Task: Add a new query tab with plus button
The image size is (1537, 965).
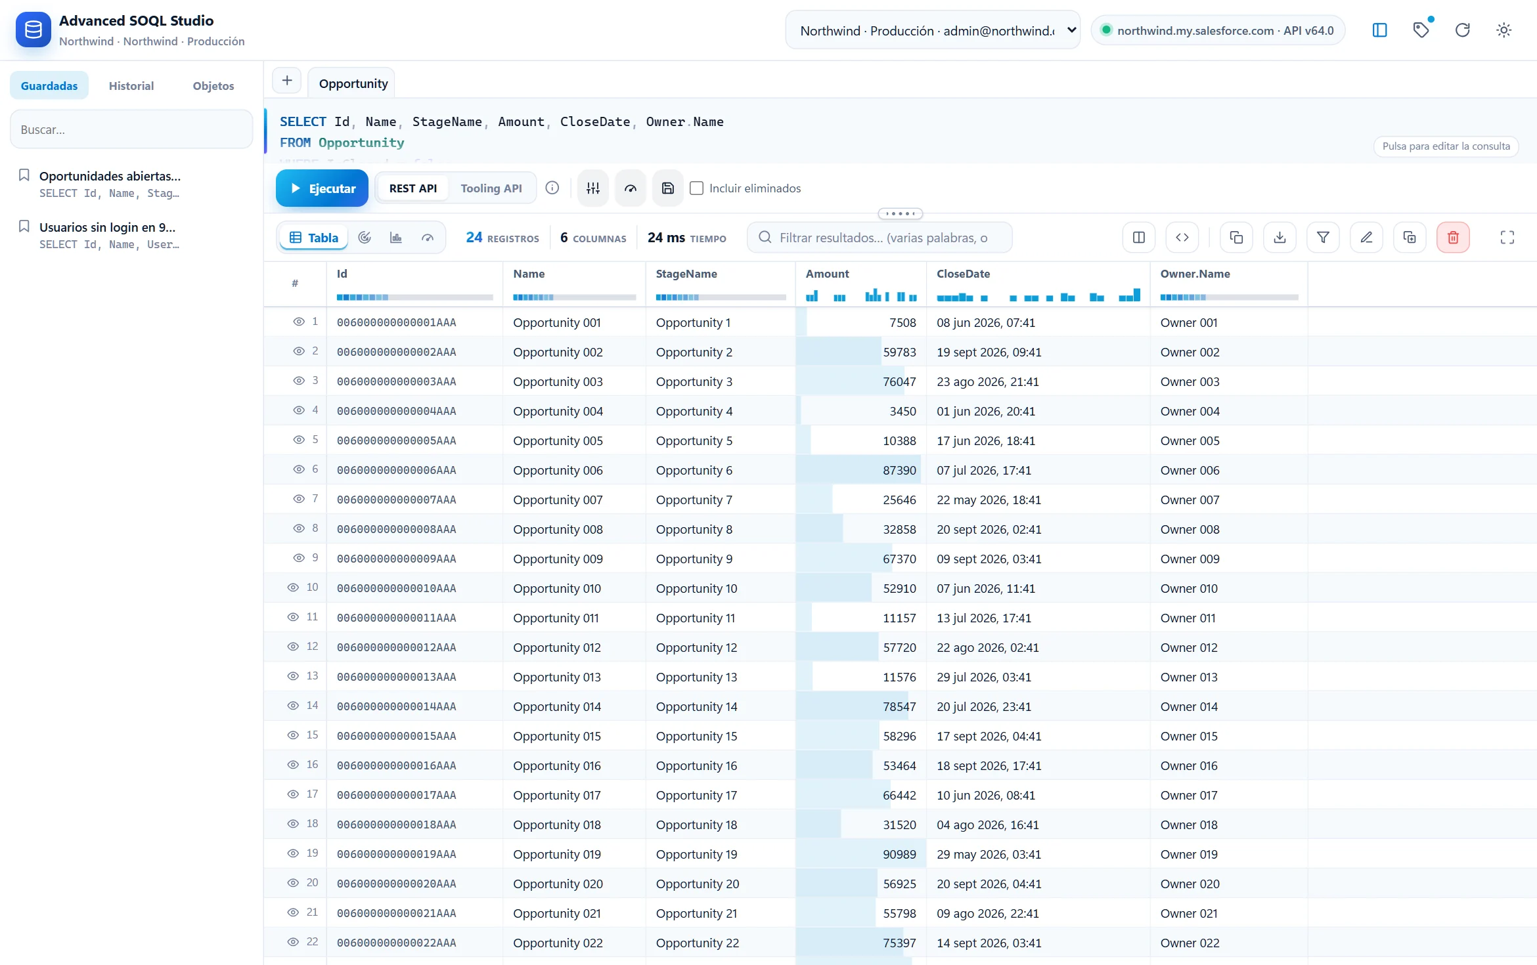Action: (x=287, y=81)
